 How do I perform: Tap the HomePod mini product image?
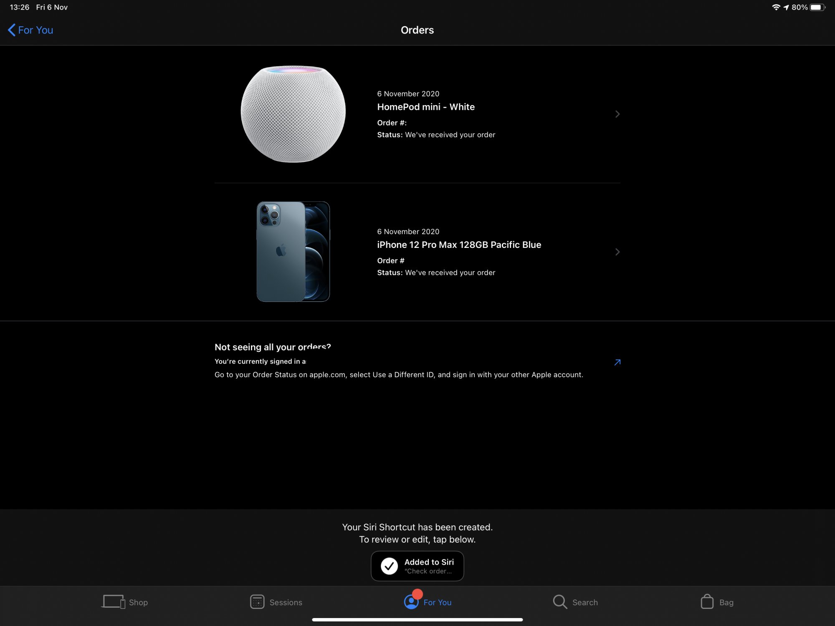pyautogui.click(x=293, y=114)
